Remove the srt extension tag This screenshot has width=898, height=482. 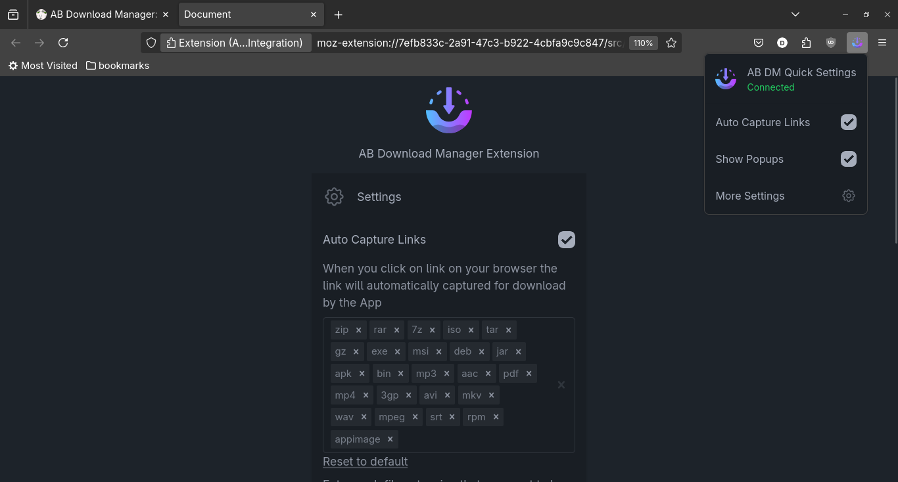click(x=452, y=417)
